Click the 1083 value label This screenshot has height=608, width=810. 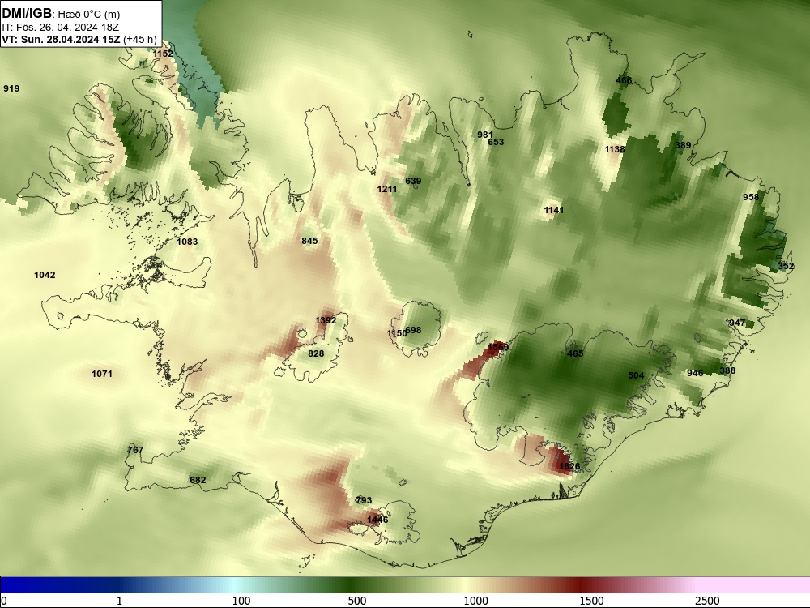[187, 242]
